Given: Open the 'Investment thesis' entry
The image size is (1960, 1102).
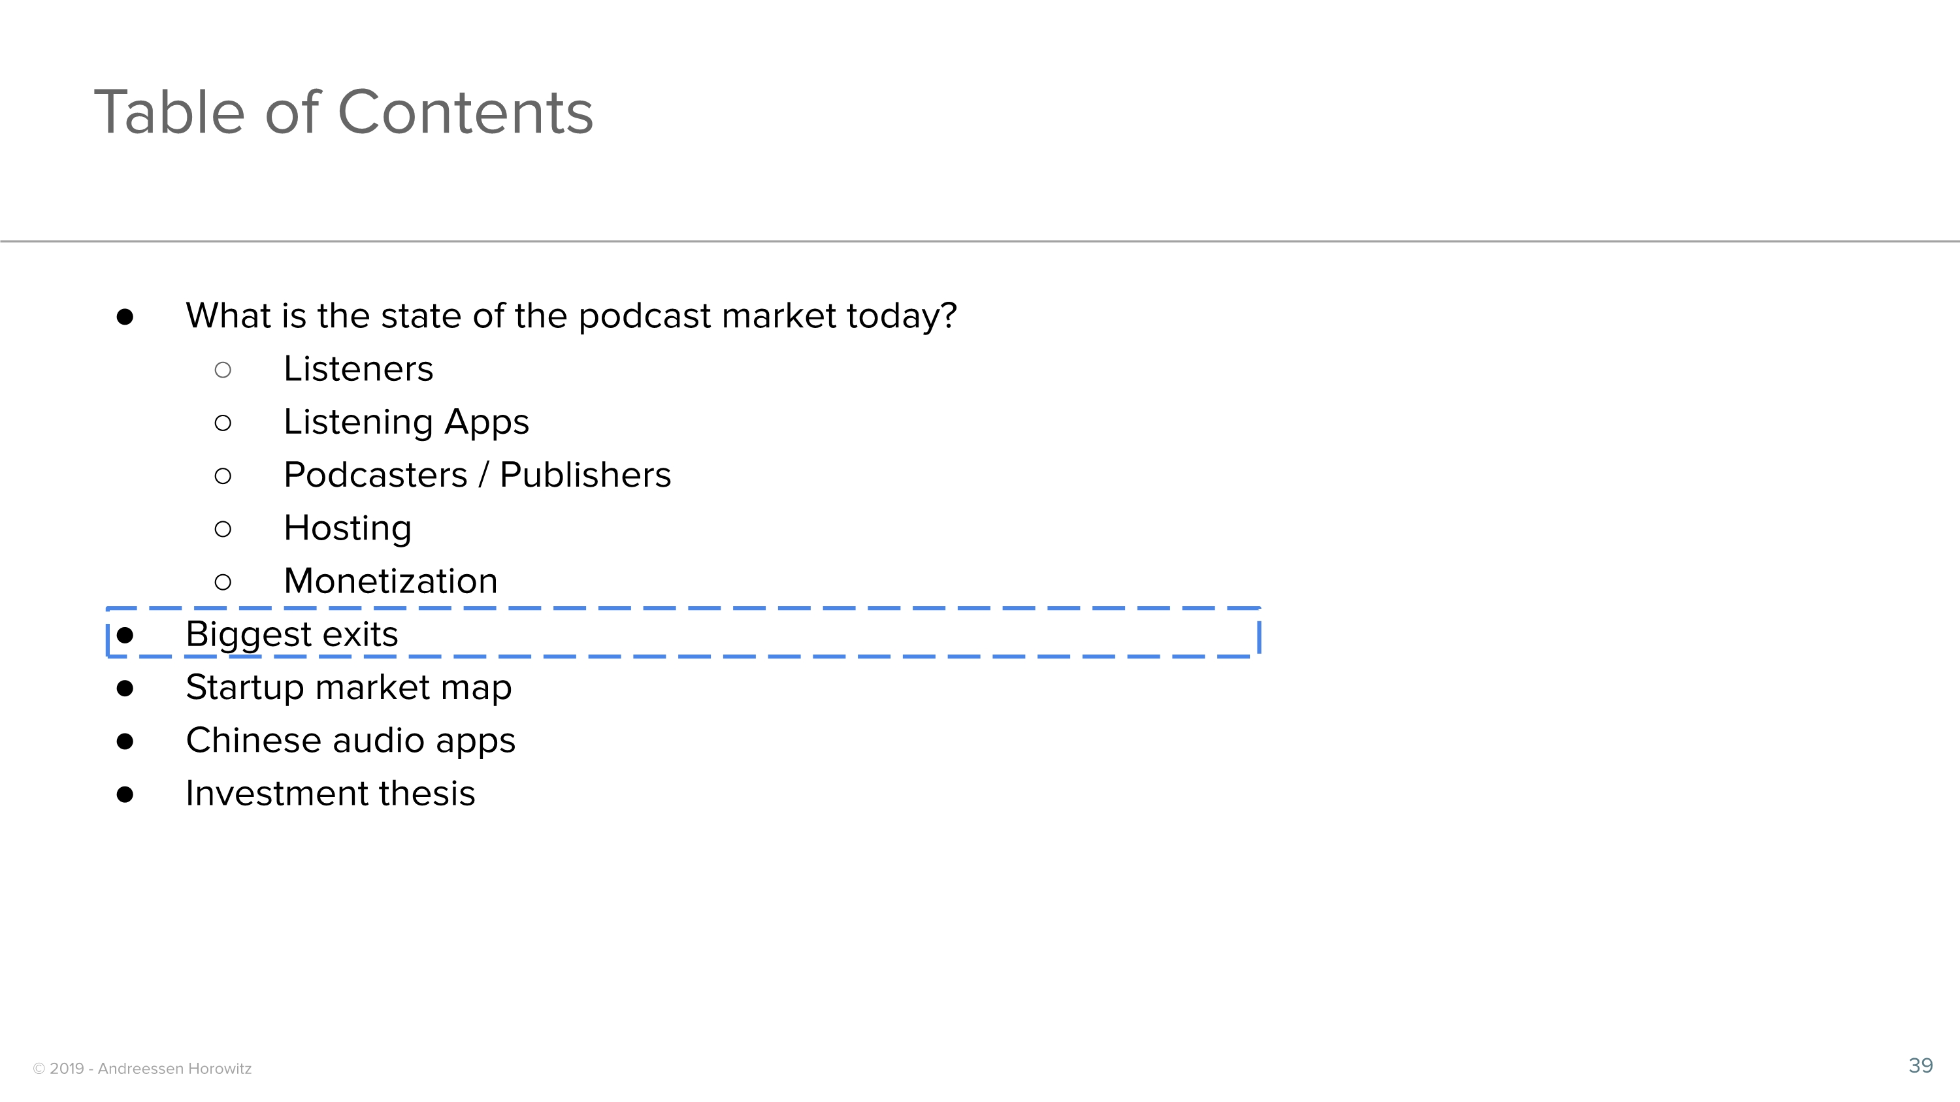Looking at the screenshot, I should pos(330,794).
